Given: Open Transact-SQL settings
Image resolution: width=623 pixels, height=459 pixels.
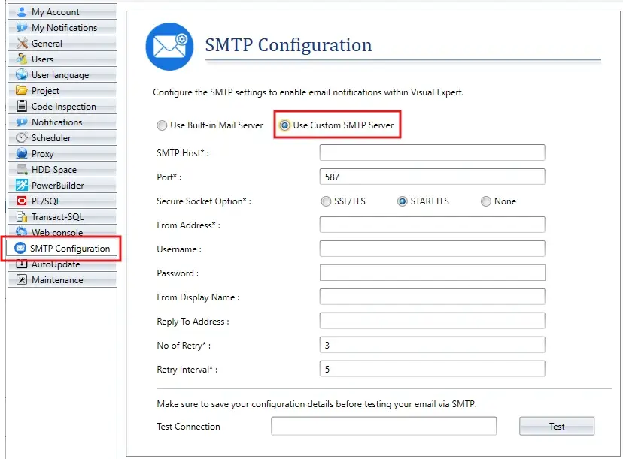Looking at the screenshot, I should coord(62,216).
